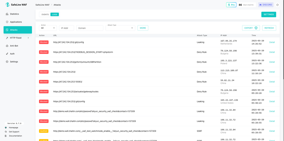This screenshot has height=141, width=284.
Task: Click the SafeLine WAF logo icon
Action: tap(7, 5)
